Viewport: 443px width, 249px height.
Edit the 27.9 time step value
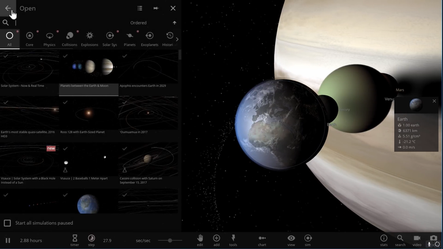coord(107,240)
